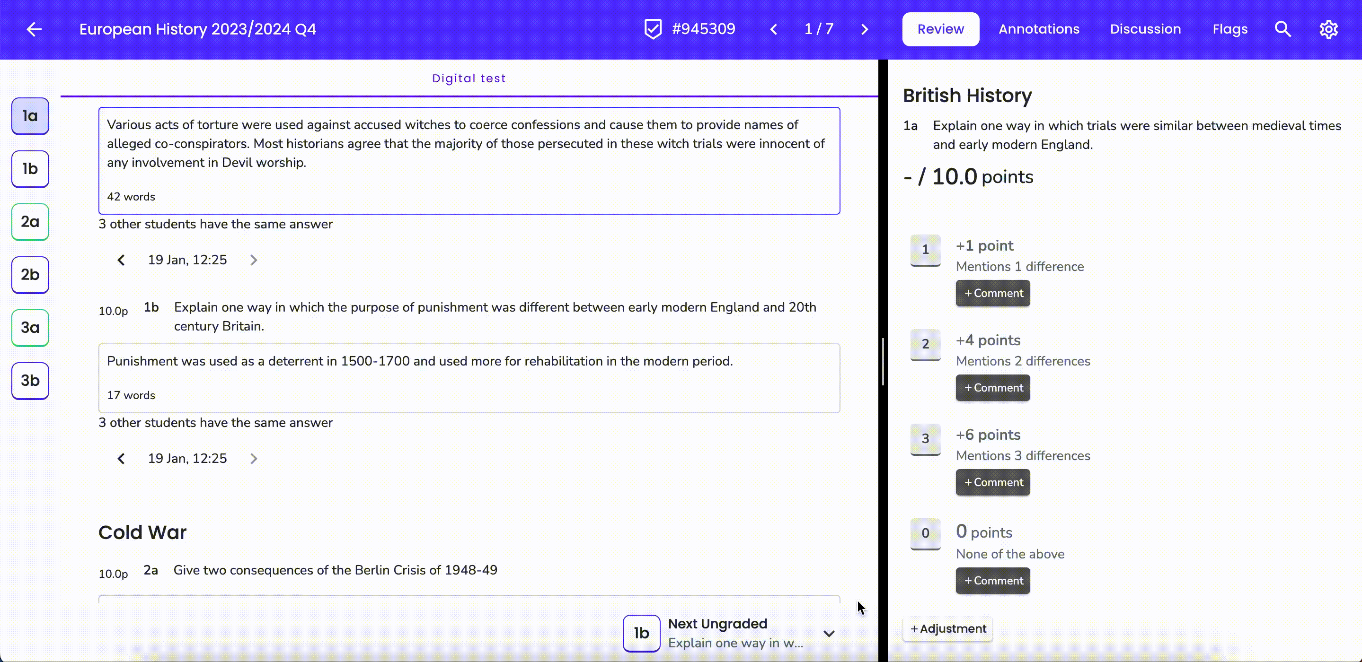Select the Digital test tab

tap(469, 78)
